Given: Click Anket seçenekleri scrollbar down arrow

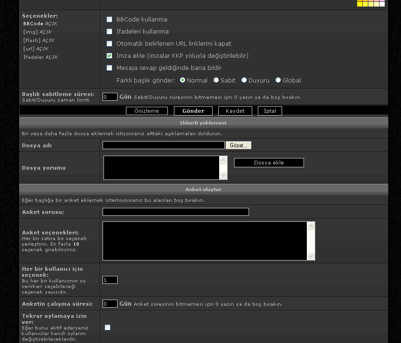Looking at the screenshot, I should coord(311,256).
